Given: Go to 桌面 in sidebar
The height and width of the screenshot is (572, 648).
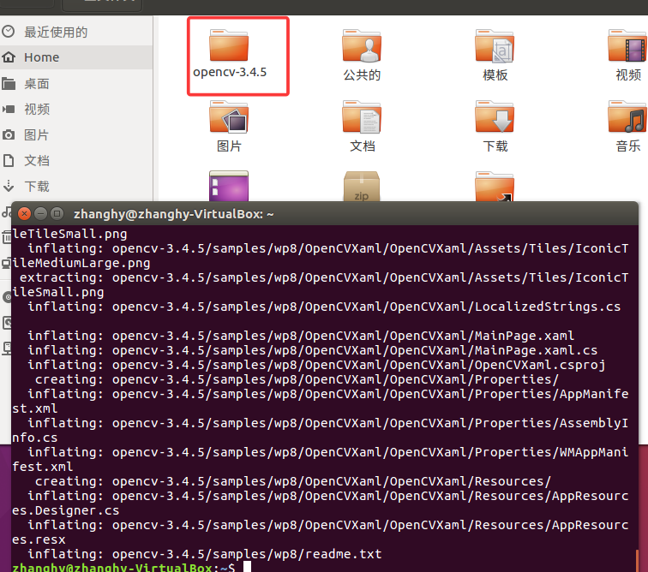Looking at the screenshot, I should tap(76, 84).
